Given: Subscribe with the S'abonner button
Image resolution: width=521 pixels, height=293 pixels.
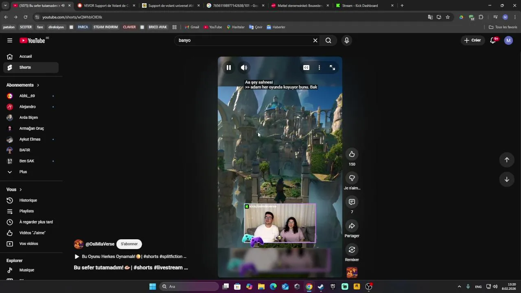Looking at the screenshot, I should tap(129, 244).
